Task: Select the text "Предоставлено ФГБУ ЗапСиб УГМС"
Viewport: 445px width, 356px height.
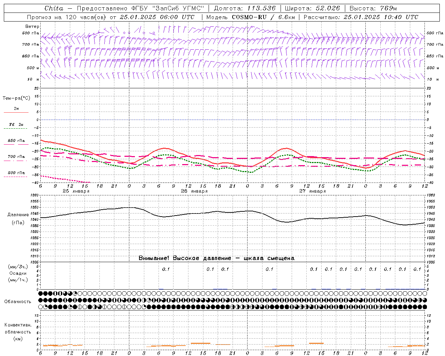Action: click(x=140, y=8)
